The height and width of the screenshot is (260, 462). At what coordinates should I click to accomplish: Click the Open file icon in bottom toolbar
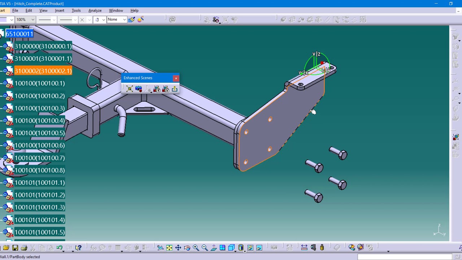(x=6, y=248)
